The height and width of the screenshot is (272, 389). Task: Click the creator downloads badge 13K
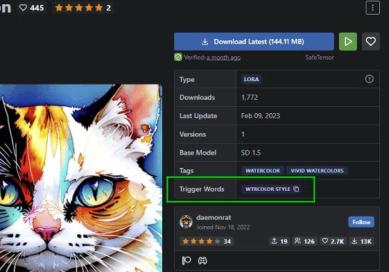click(x=361, y=241)
